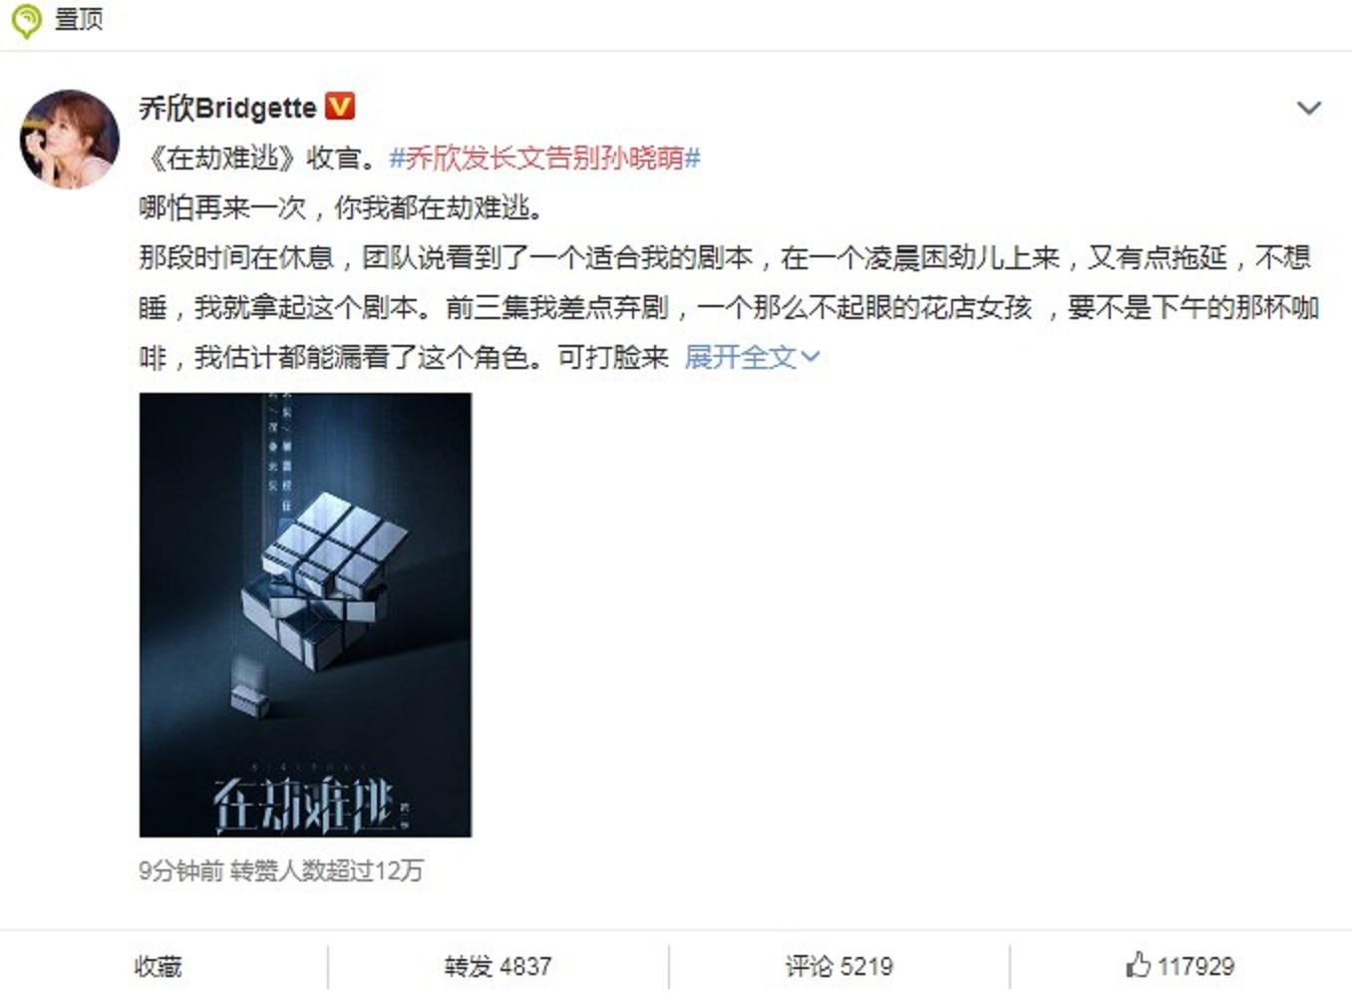Open the 在劫难逃 poster image
The height and width of the screenshot is (999, 1352).
tap(305, 614)
